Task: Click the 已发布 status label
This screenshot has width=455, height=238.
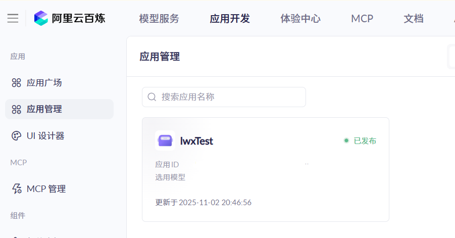Action: [x=365, y=141]
